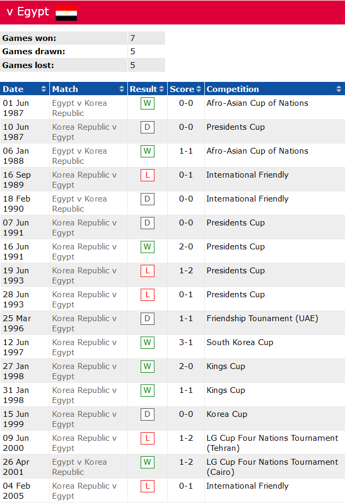This screenshot has height=503, width=345.
Task: Click the D result badge for 25 Mar 1996
Action: click(x=148, y=318)
